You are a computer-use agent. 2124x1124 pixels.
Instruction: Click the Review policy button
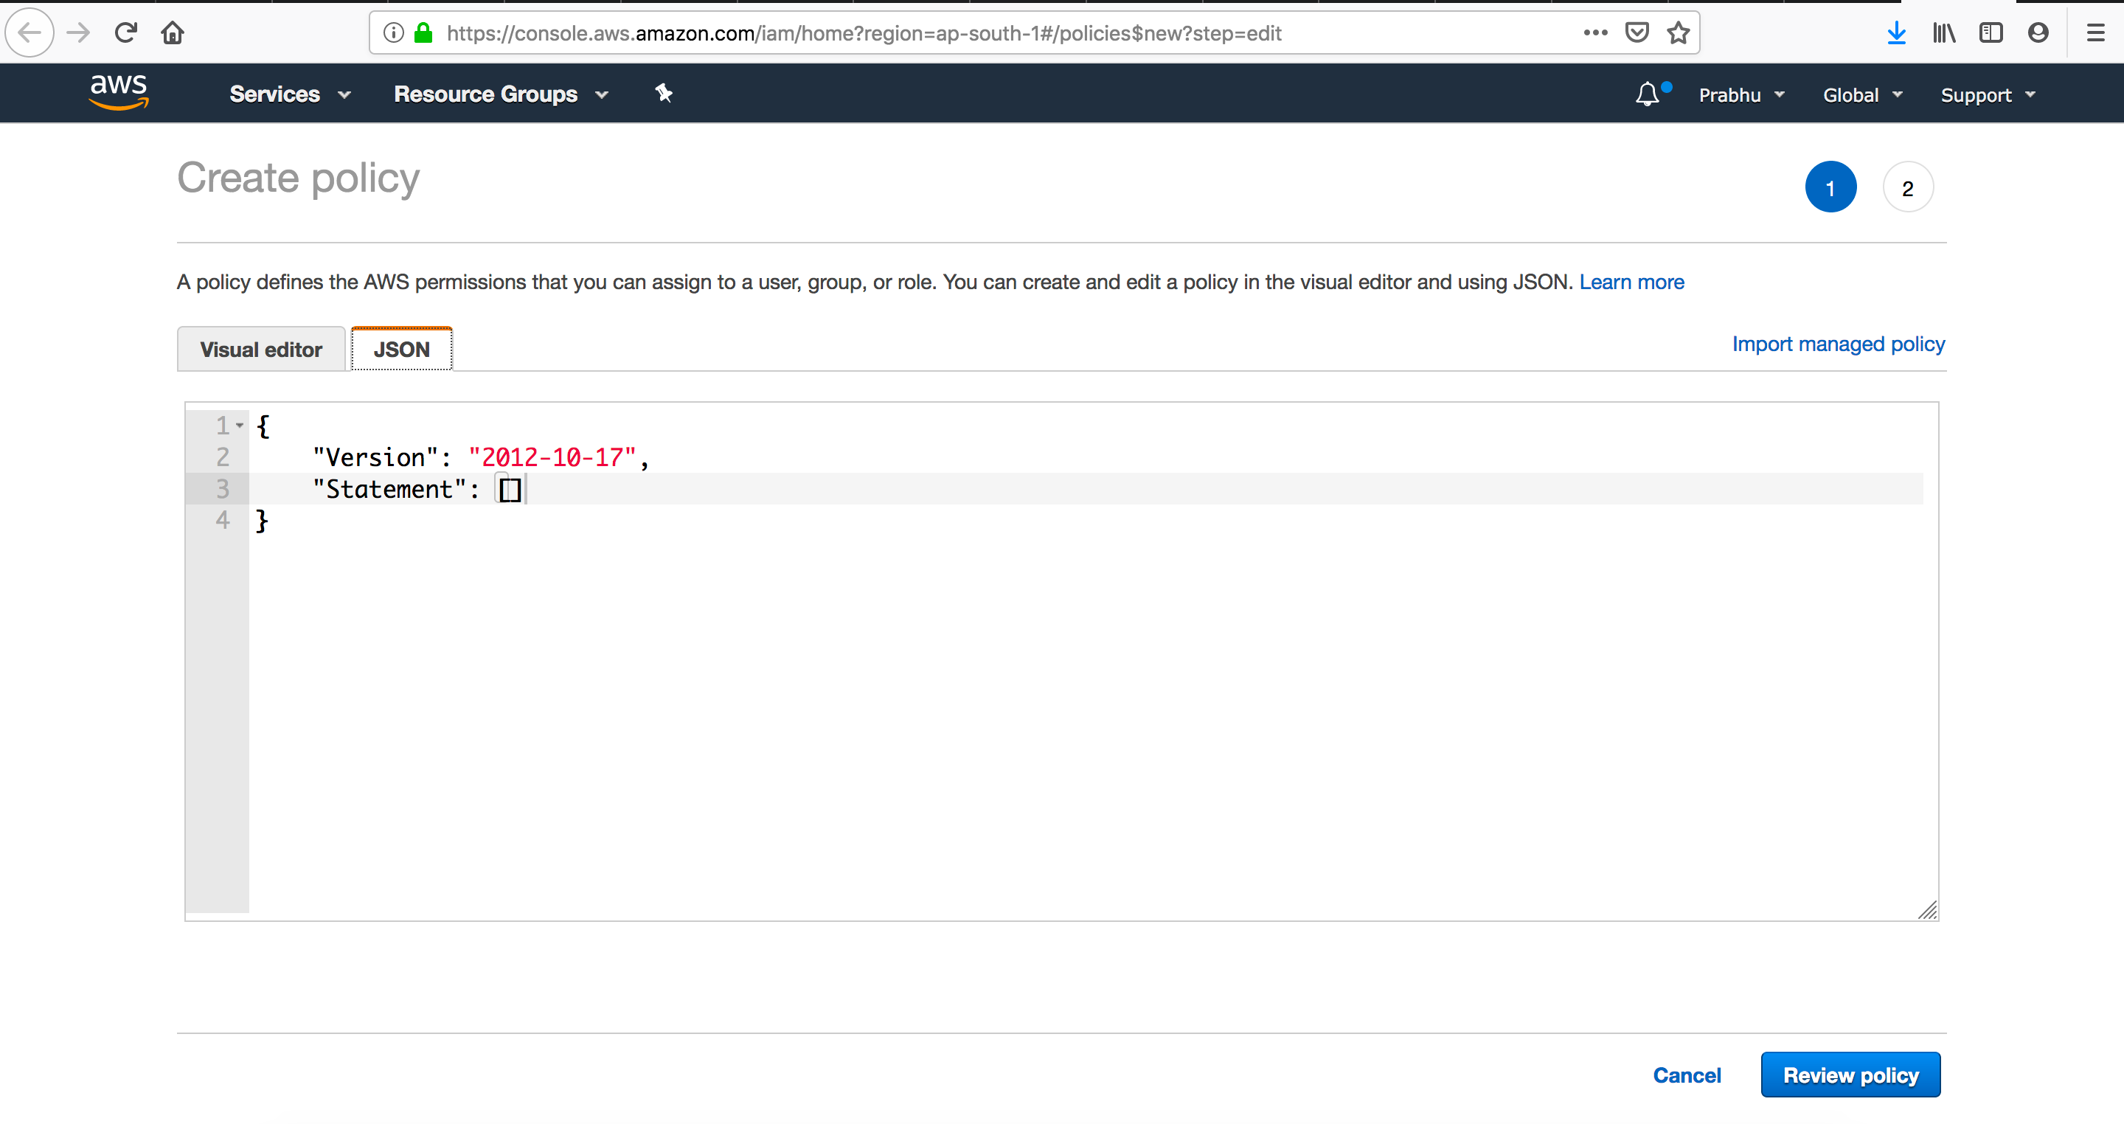click(1850, 1075)
